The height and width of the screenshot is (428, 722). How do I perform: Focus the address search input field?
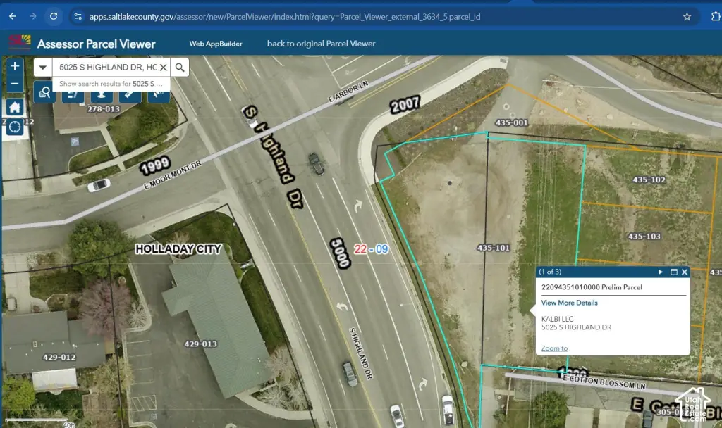[108, 68]
